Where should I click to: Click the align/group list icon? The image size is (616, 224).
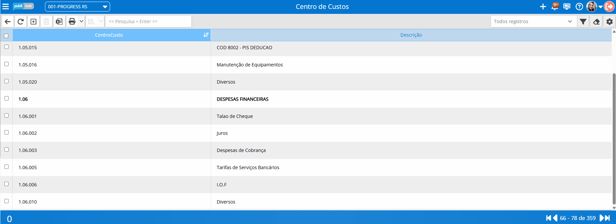(x=92, y=21)
